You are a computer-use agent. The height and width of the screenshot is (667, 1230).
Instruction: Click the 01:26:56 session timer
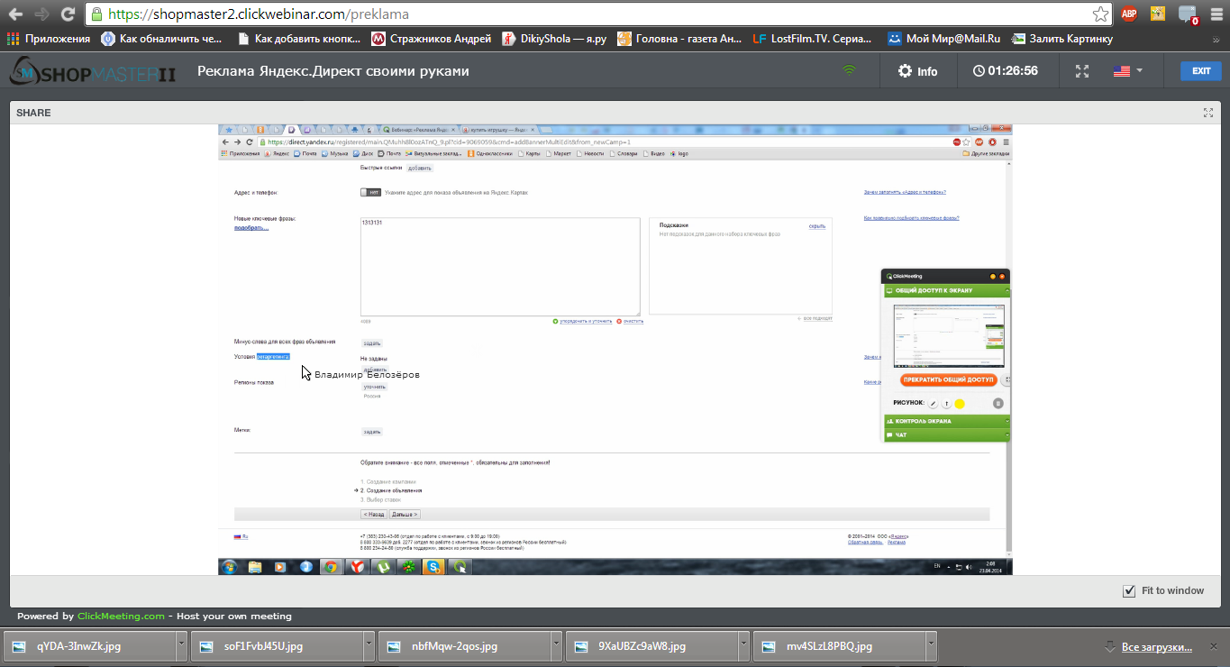(1005, 70)
